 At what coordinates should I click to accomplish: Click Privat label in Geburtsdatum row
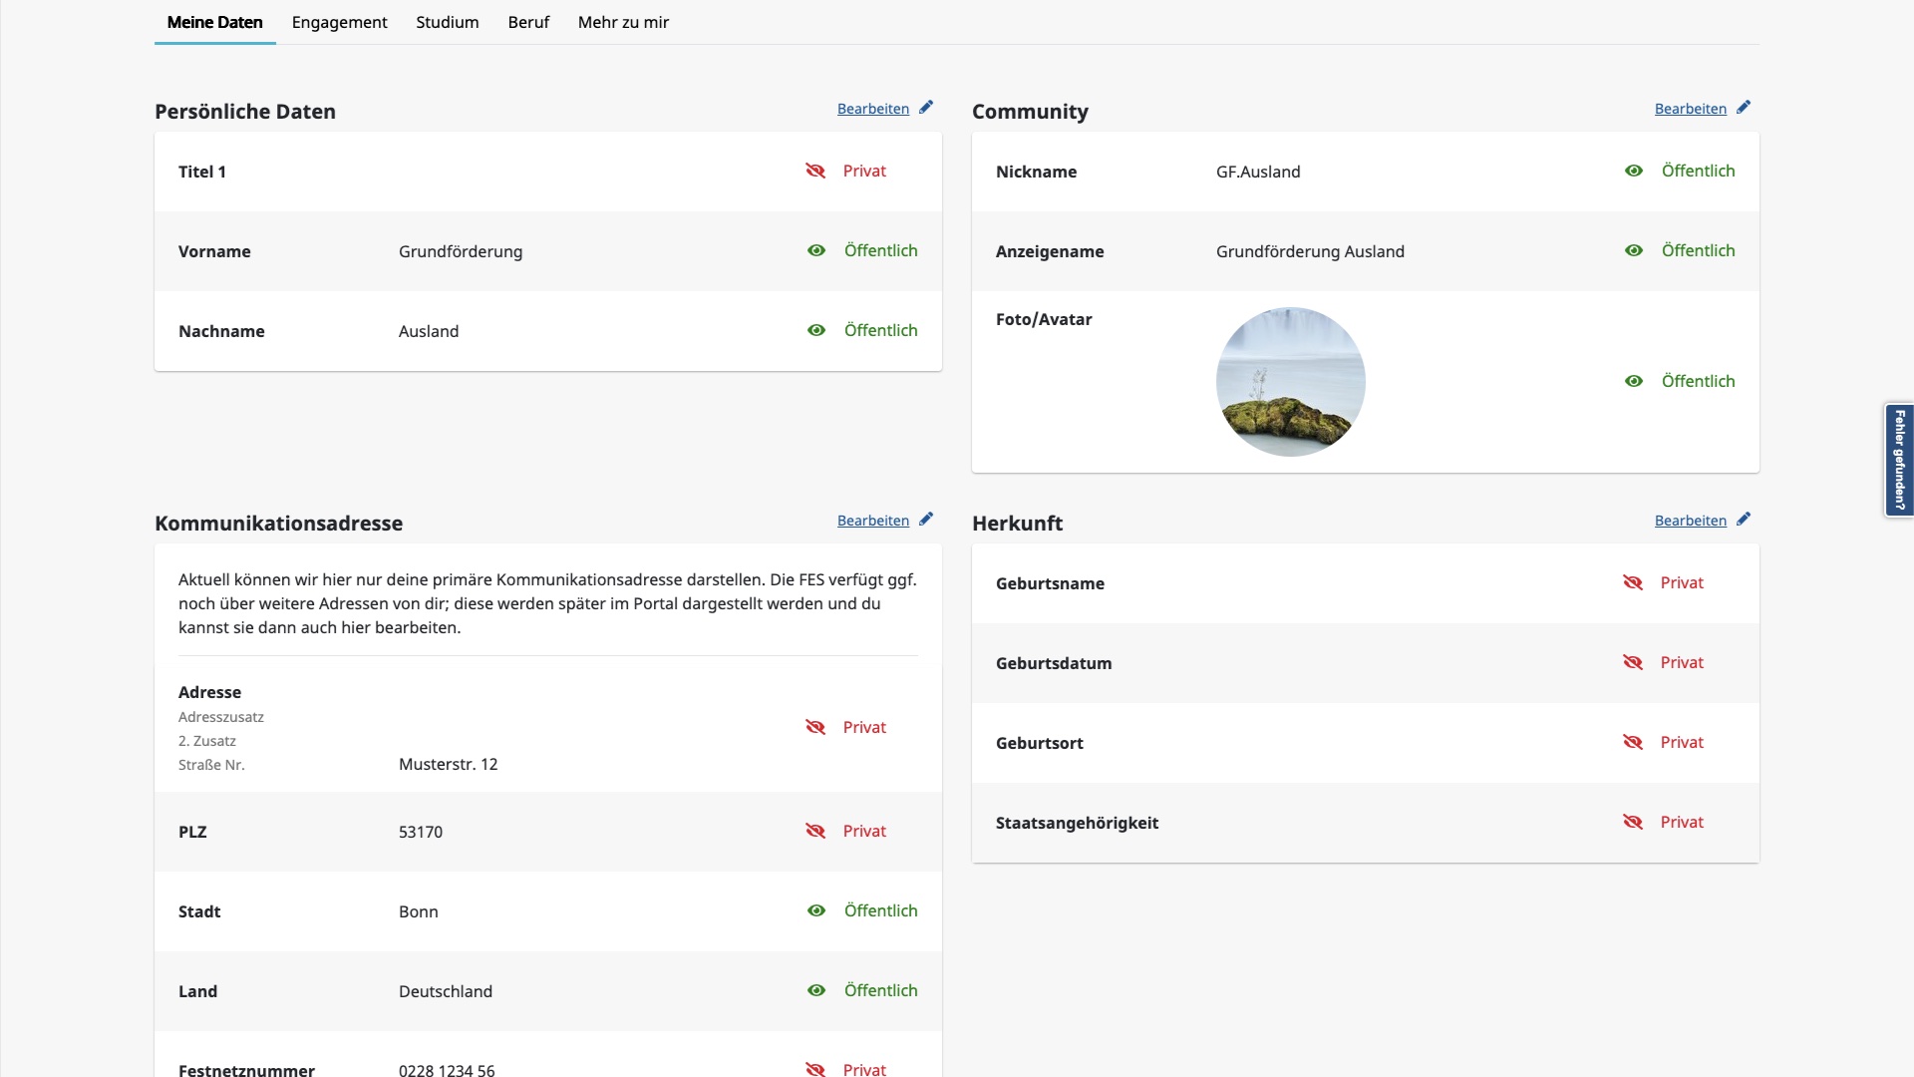(1682, 662)
